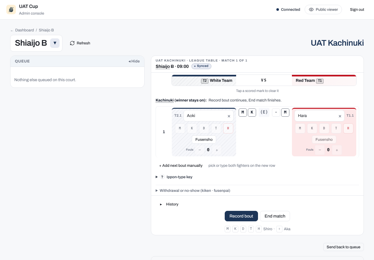Click the Connected status indicator
The height and width of the screenshot is (260, 374).
tap(288, 10)
